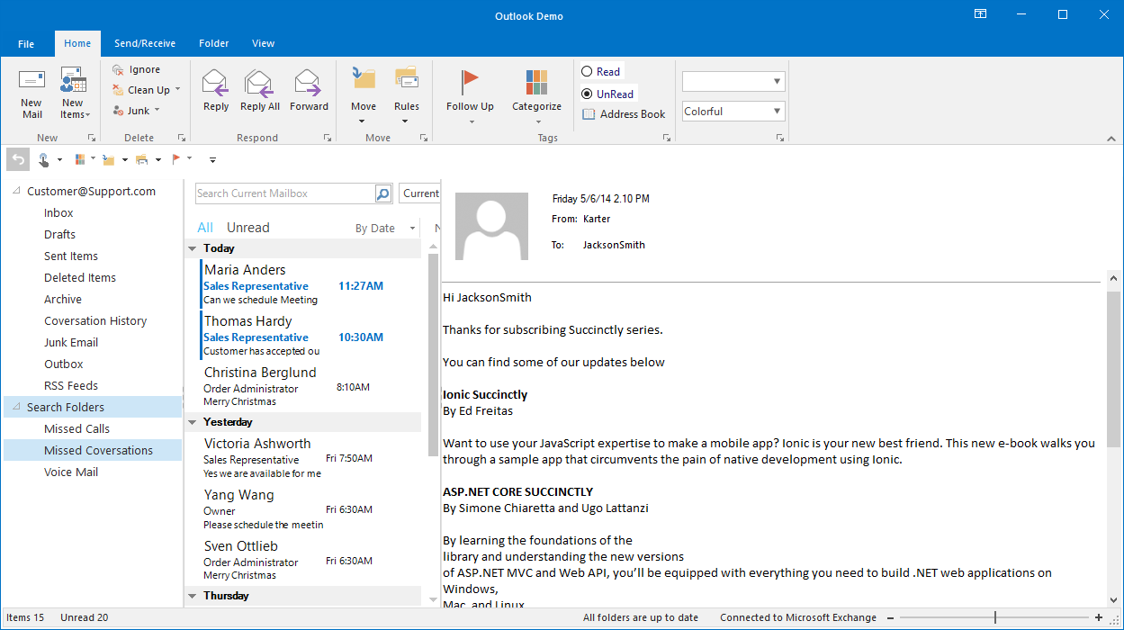The width and height of the screenshot is (1124, 630).
Task: Click the Linux link in the email body
Action: (509, 604)
